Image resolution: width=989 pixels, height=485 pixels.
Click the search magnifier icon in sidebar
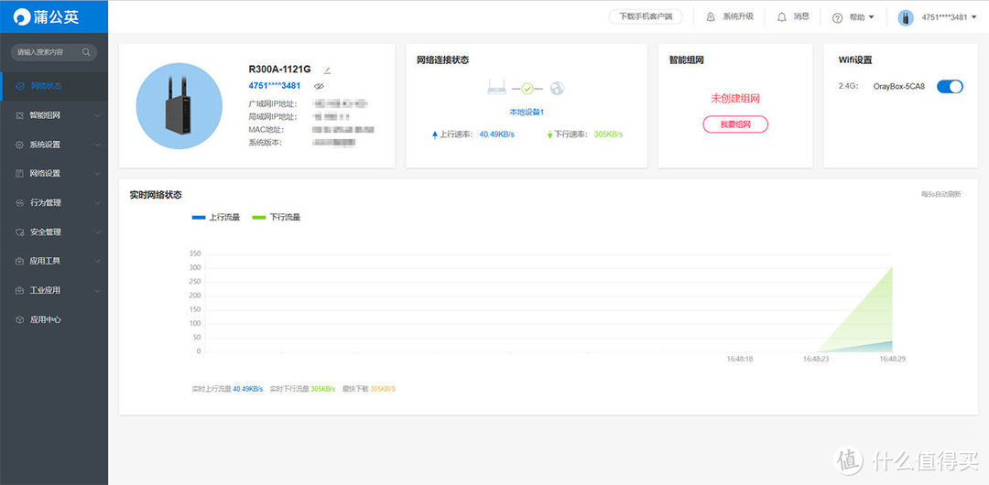click(86, 52)
